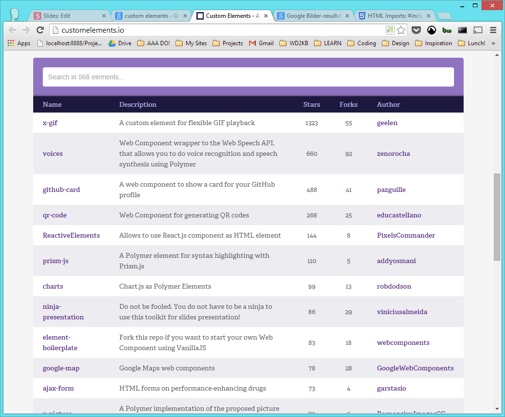505x417 pixels.
Task: Open the ReactiveElements link
Action: point(71,235)
